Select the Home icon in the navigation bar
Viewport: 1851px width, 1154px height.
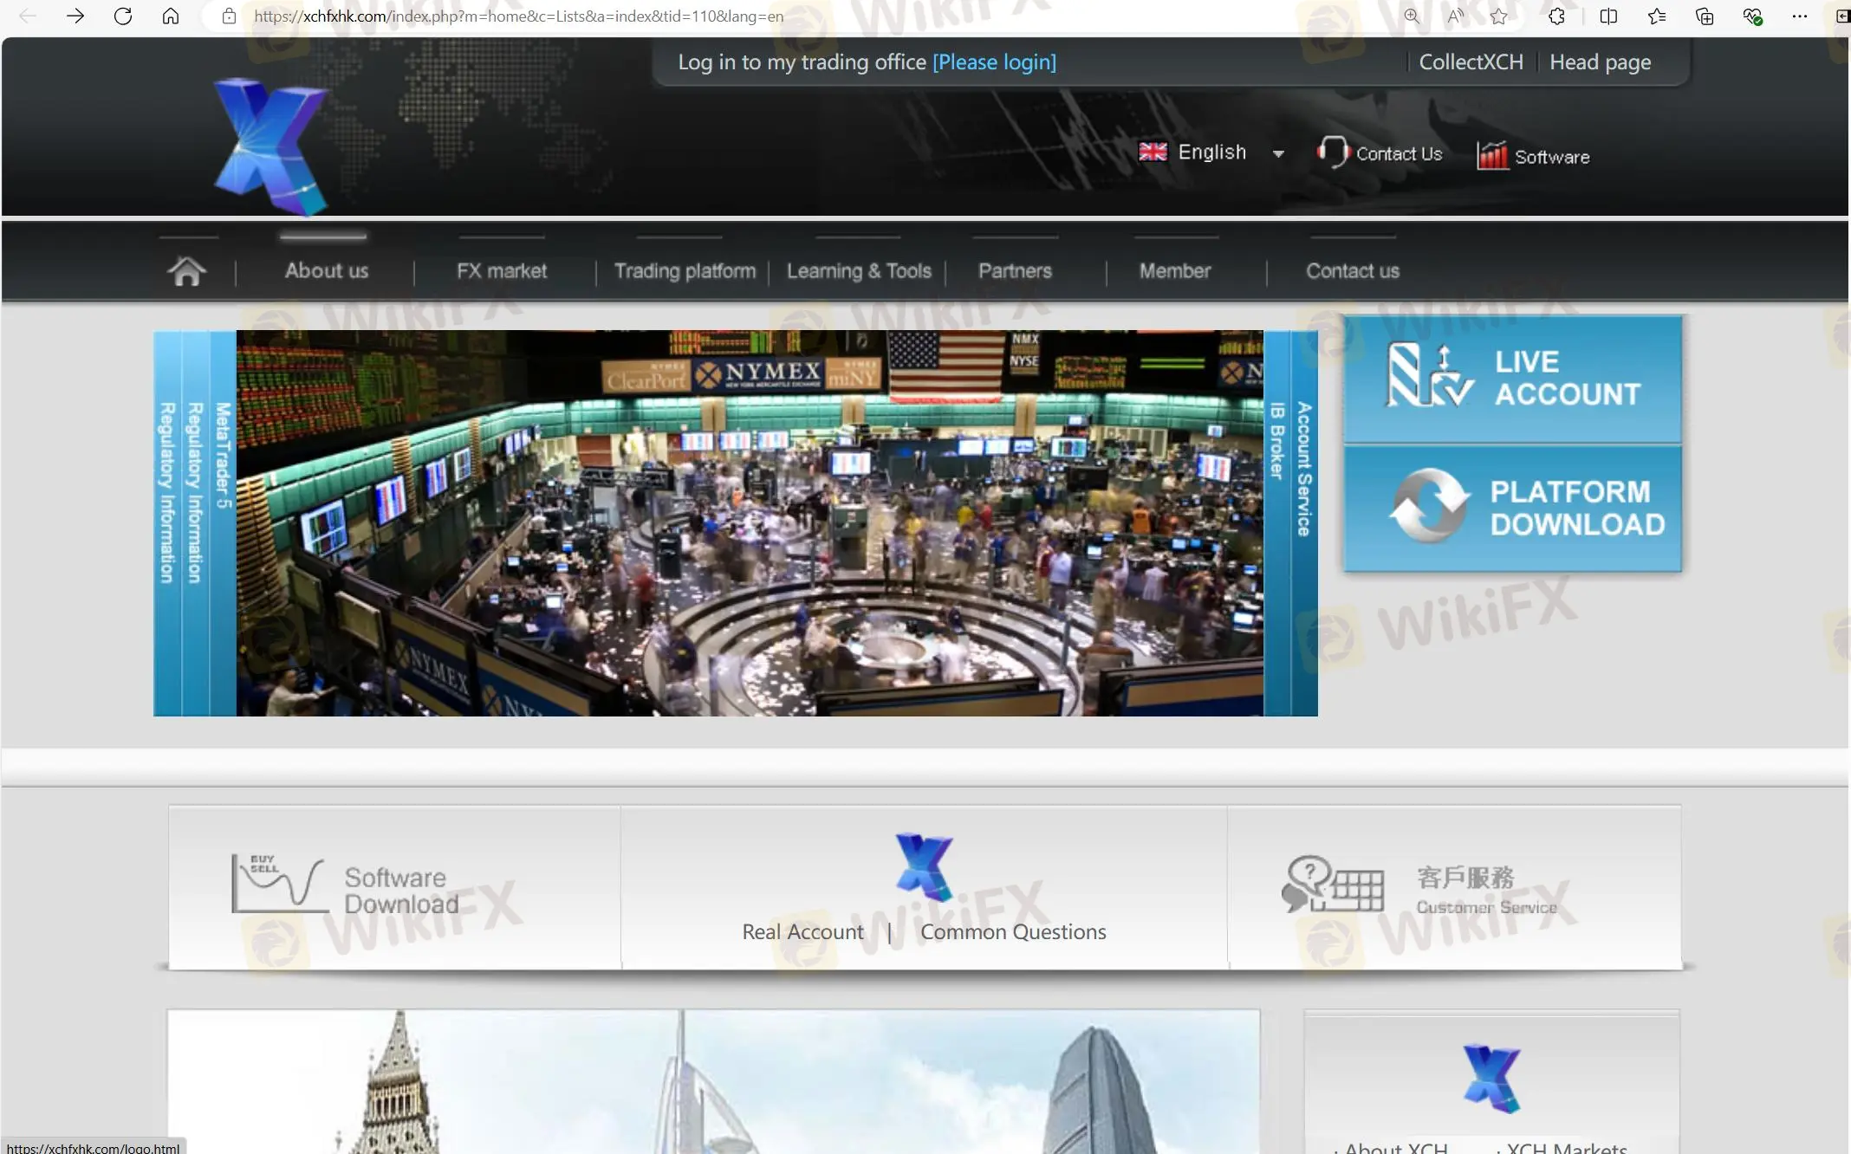(187, 269)
